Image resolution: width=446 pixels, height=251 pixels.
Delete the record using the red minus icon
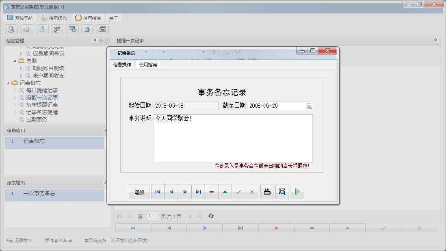click(x=212, y=191)
